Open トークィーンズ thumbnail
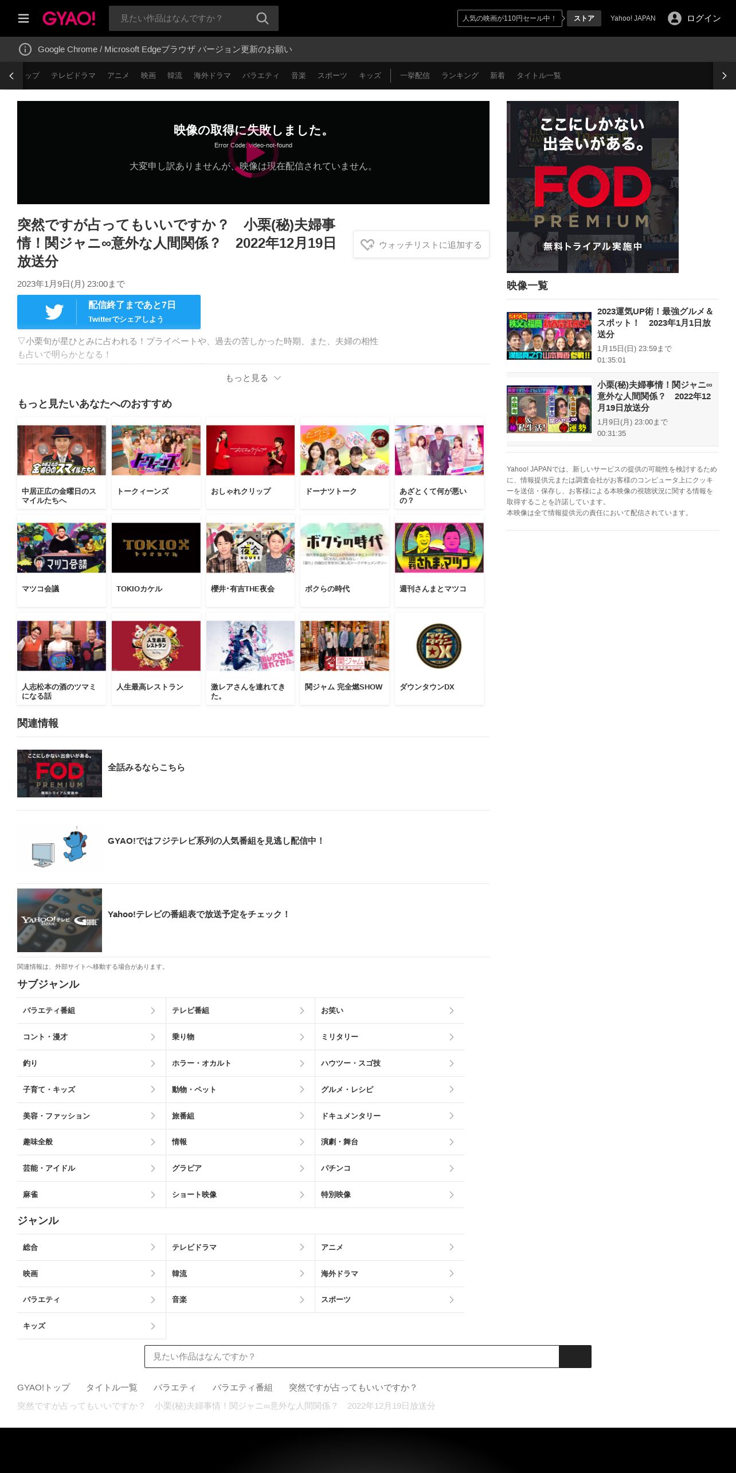Image resolution: width=736 pixels, height=1473 pixels. (156, 450)
